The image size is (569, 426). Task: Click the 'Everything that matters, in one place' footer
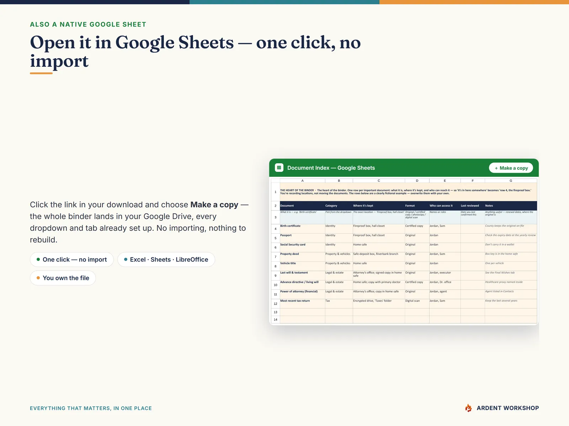click(91, 408)
